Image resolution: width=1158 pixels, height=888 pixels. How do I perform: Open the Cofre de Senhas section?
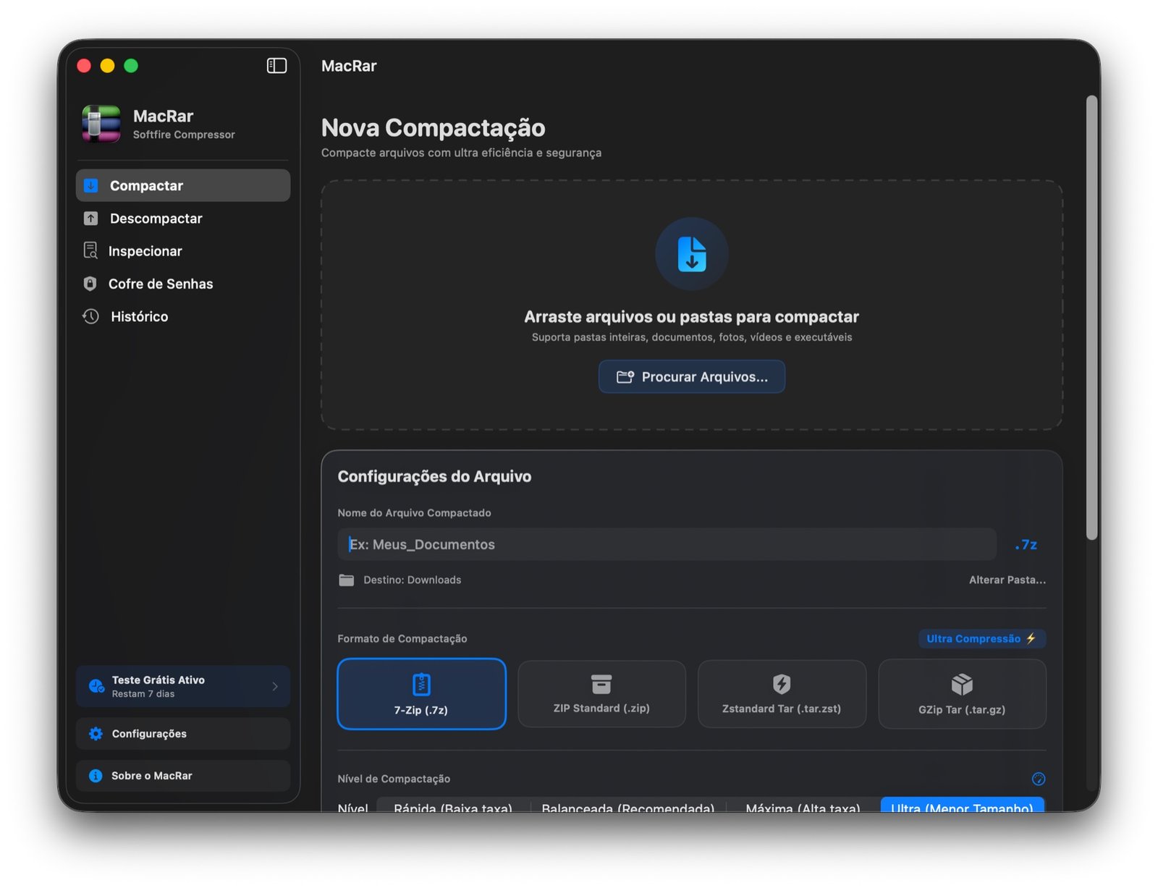(x=183, y=284)
